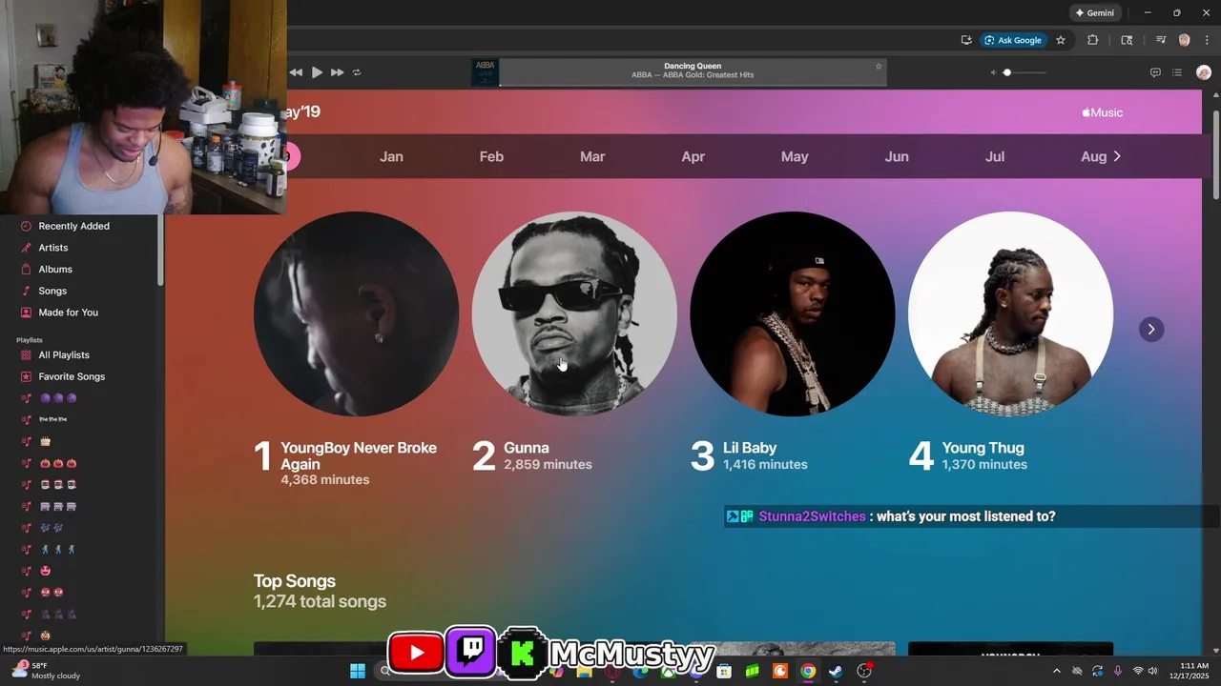Open Chrome extensions puzzle icon

pos(1093,40)
